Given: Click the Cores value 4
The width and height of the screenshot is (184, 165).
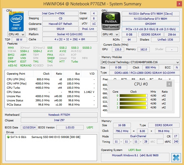Looking at the screenshot, I should point(94,14).
